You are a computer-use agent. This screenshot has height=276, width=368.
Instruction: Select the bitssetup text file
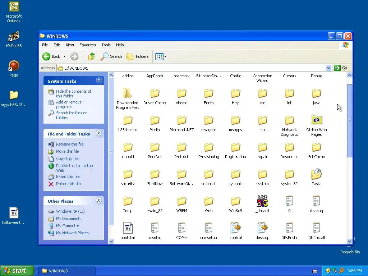[316, 204]
